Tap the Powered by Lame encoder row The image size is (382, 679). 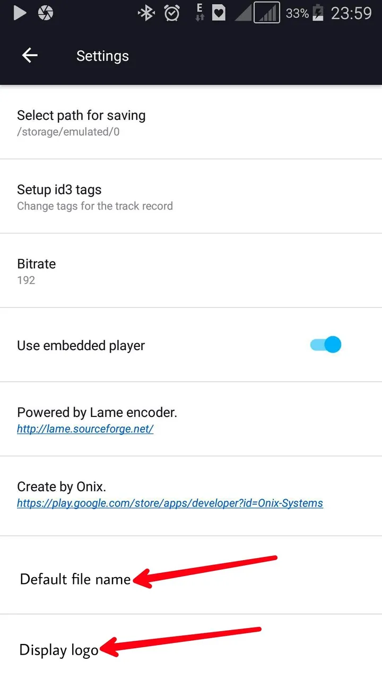[x=191, y=419]
